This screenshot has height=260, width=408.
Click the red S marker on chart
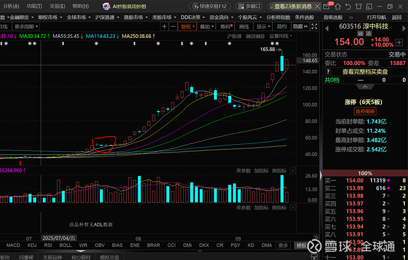(20, 163)
